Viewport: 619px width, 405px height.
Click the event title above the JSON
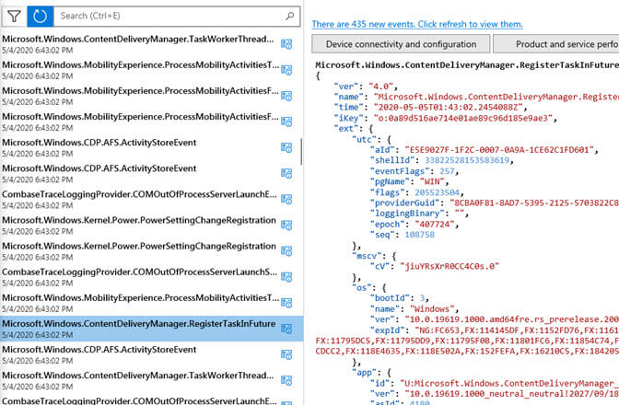(x=467, y=65)
